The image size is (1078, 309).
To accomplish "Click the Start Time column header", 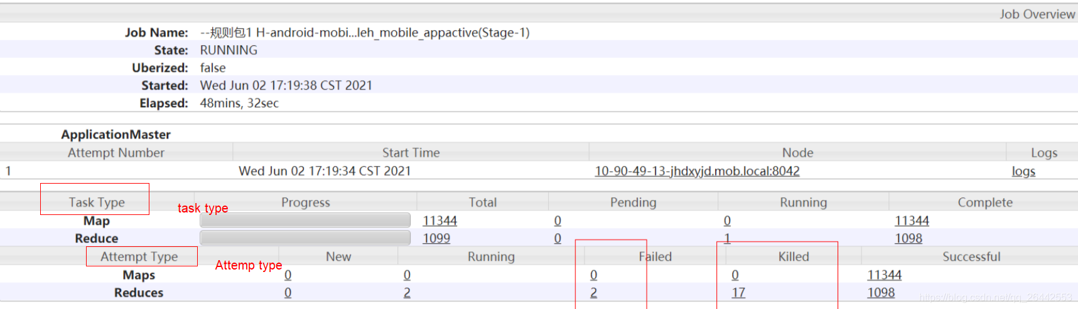I will tap(411, 152).
